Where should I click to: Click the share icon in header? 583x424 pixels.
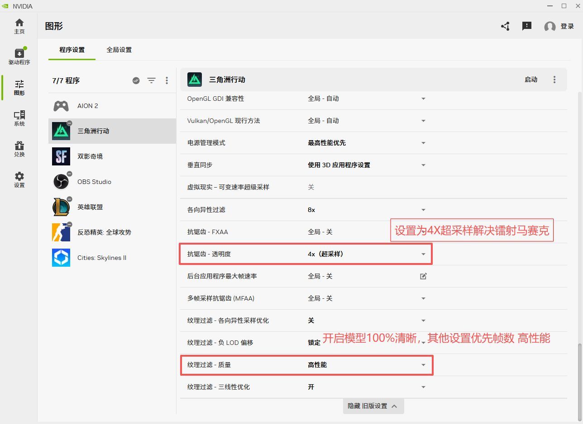point(505,26)
